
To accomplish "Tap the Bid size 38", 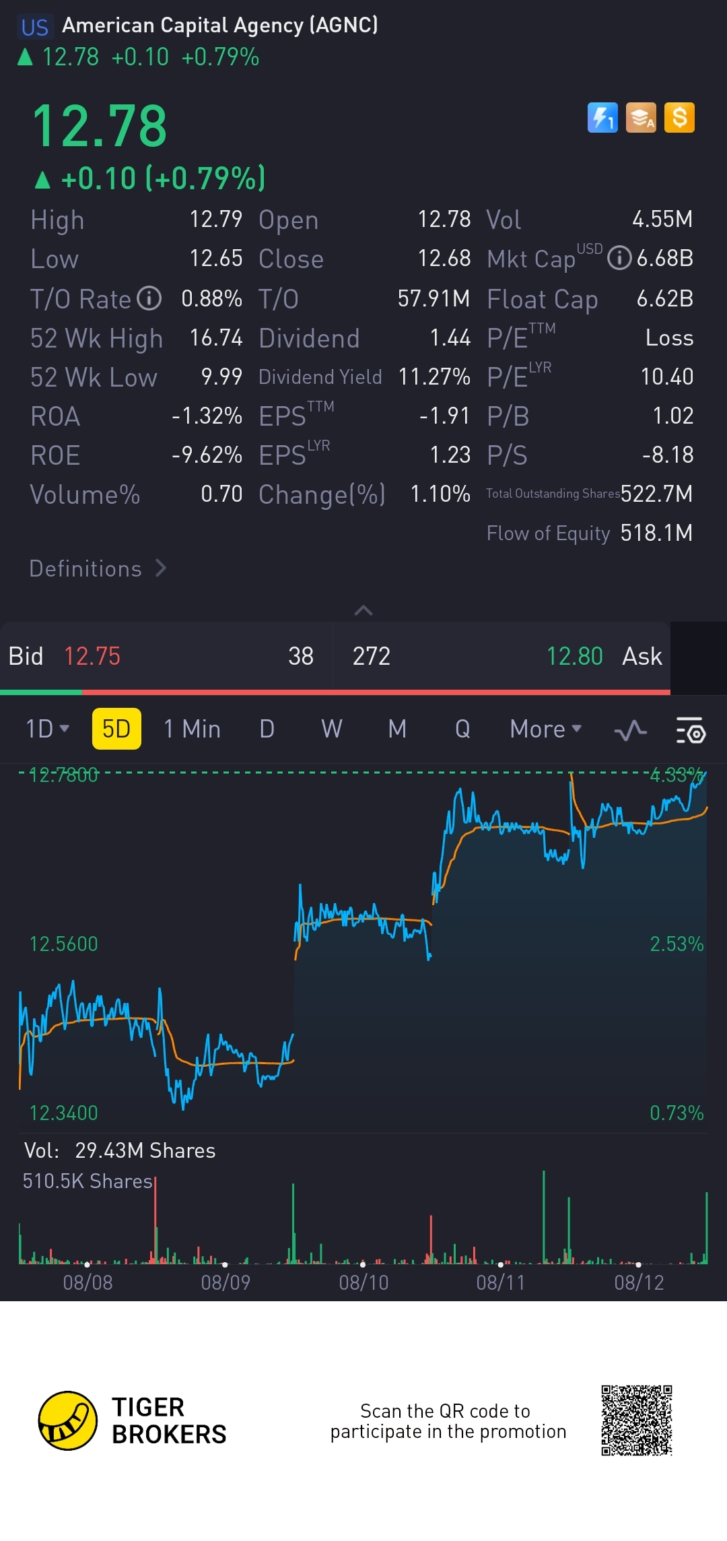I will [x=301, y=656].
